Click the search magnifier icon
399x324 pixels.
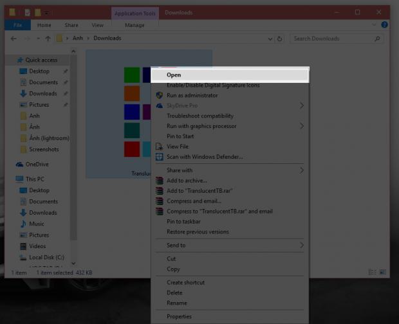click(377, 39)
